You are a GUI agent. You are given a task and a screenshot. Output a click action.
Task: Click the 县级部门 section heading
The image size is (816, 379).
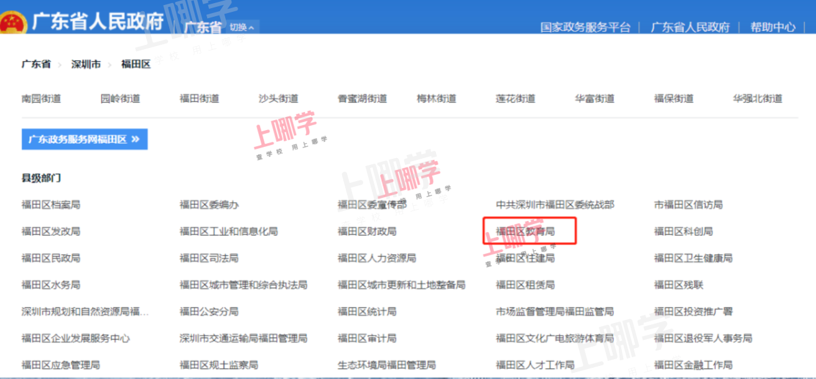pyautogui.click(x=41, y=178)
